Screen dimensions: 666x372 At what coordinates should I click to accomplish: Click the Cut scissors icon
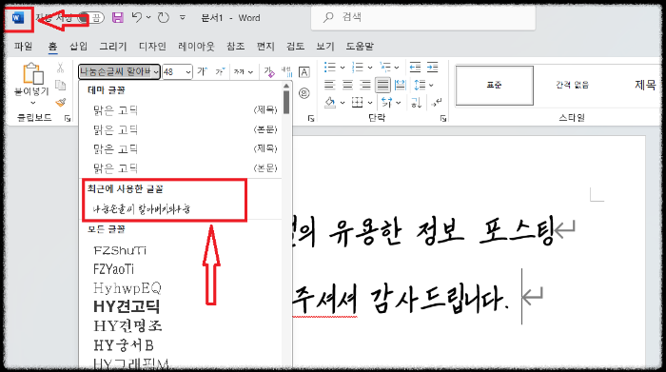point(60,68)
